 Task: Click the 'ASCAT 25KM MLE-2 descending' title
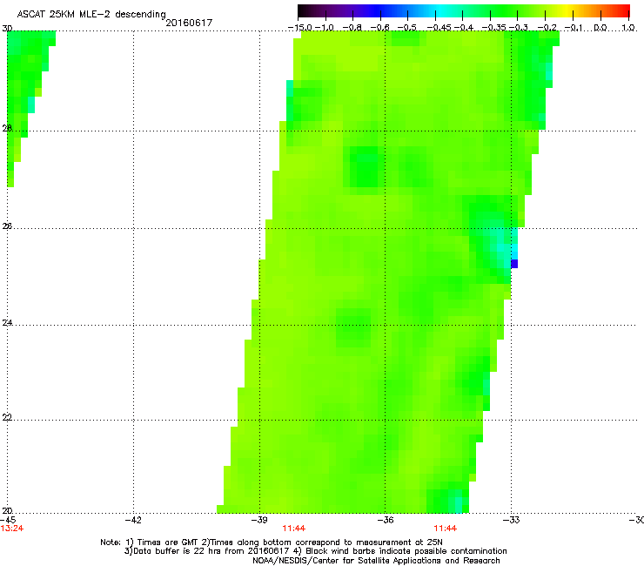(x=91, y=15)
